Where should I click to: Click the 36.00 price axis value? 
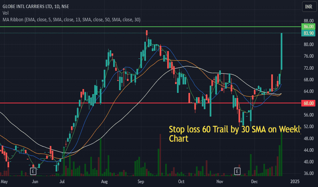309,173
